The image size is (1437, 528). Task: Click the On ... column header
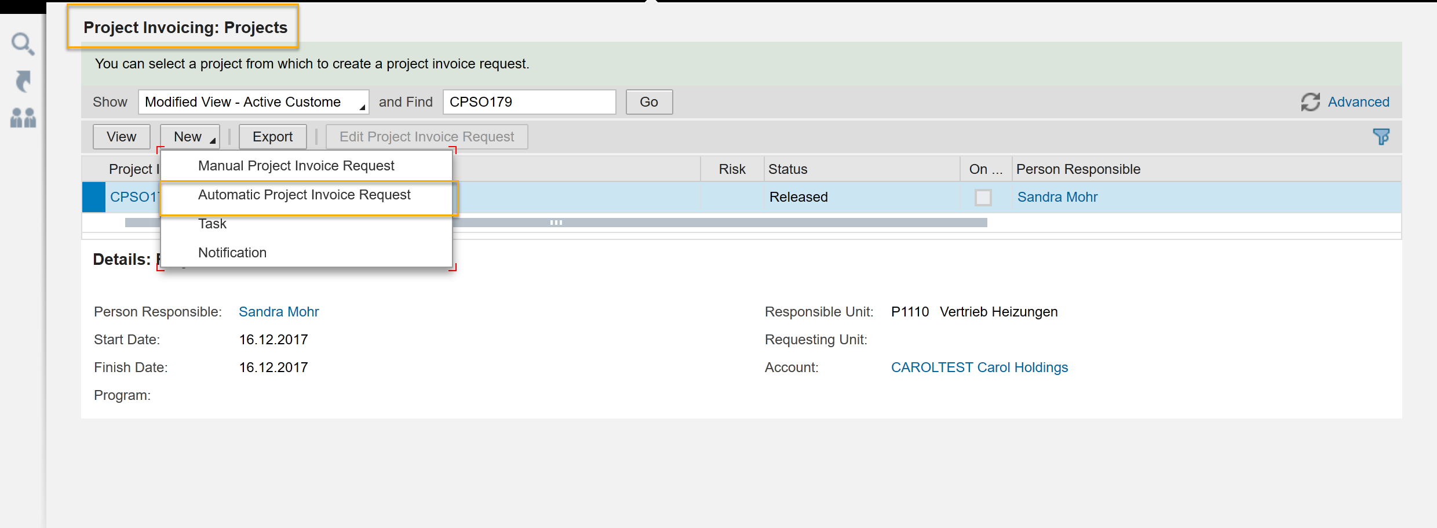click(x=986, y=169)
